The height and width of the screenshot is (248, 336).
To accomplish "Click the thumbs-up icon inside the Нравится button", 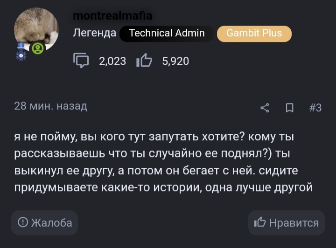I will [259, 223].
